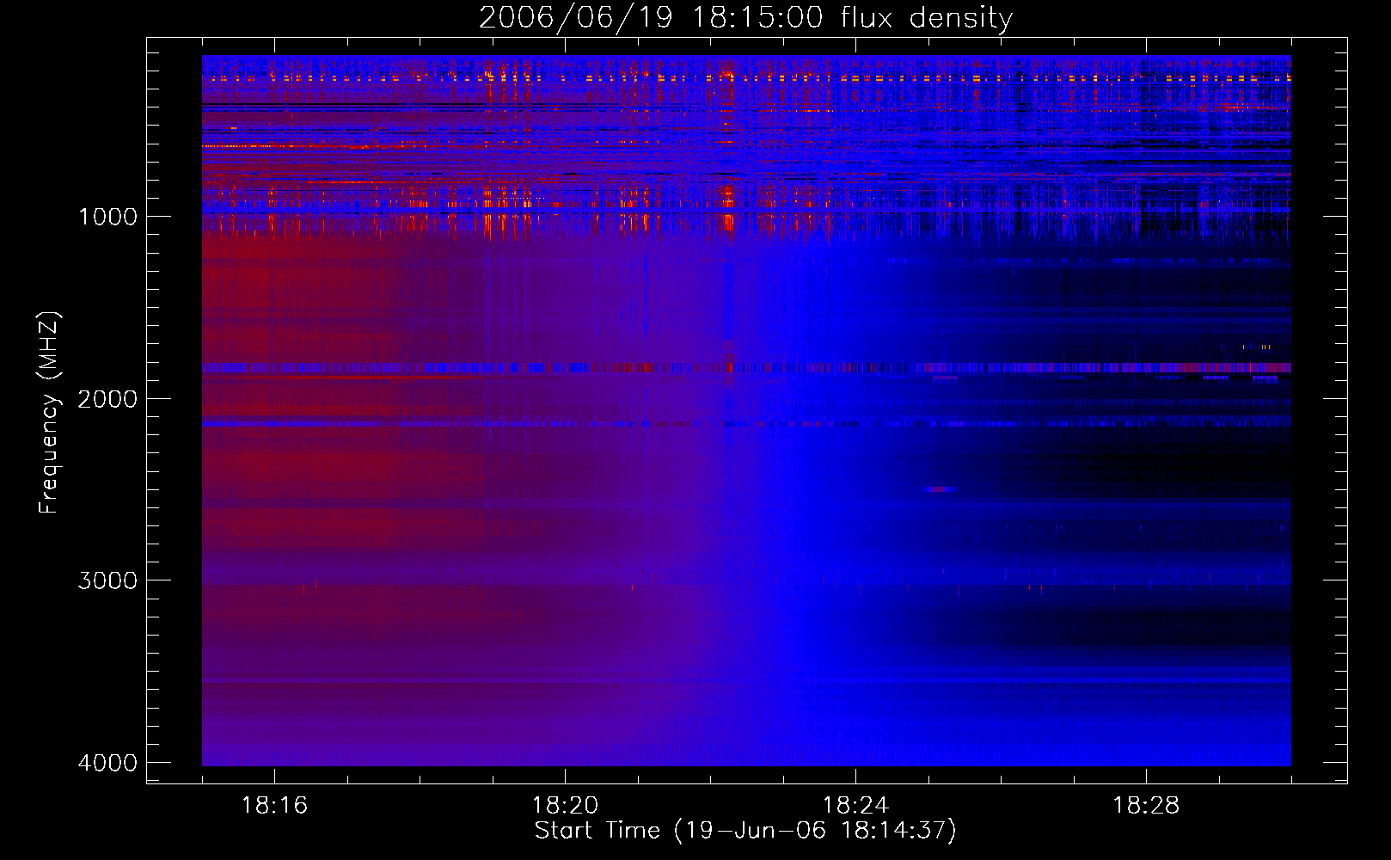Select the 'Start Time (19-Jun-06 18:14:37)' label
Screen dimensions: 1391x860
pyautogui.click(x=745, y=831)
